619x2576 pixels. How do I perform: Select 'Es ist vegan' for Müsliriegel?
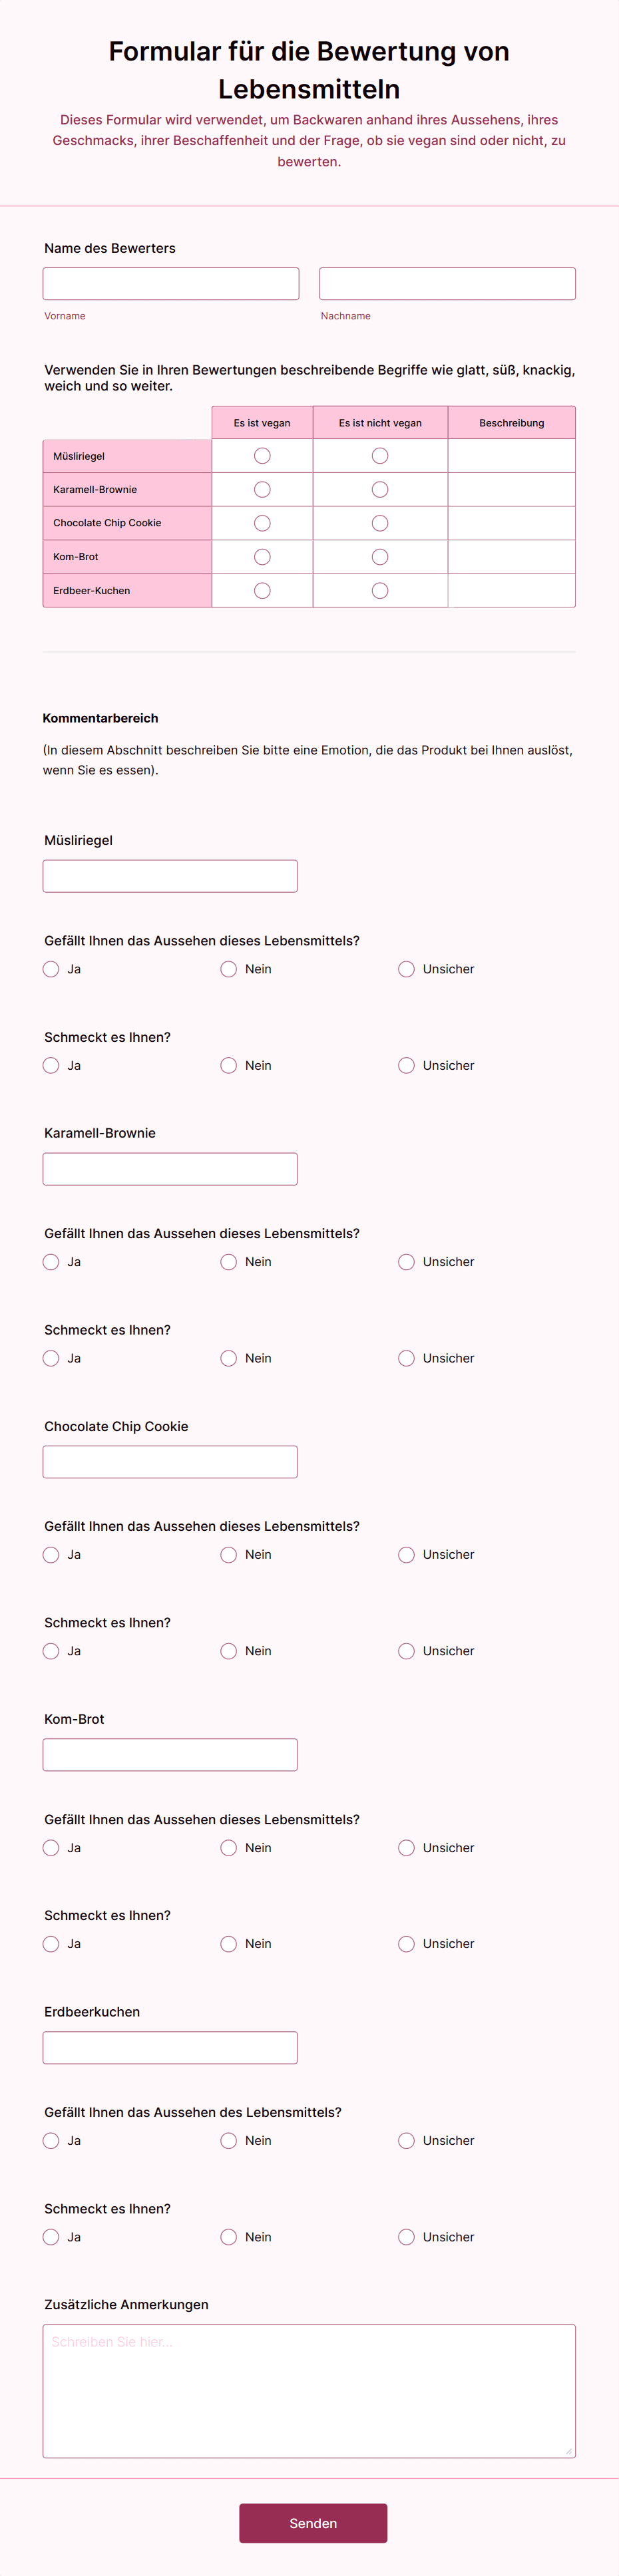click(x=262, y=456)
